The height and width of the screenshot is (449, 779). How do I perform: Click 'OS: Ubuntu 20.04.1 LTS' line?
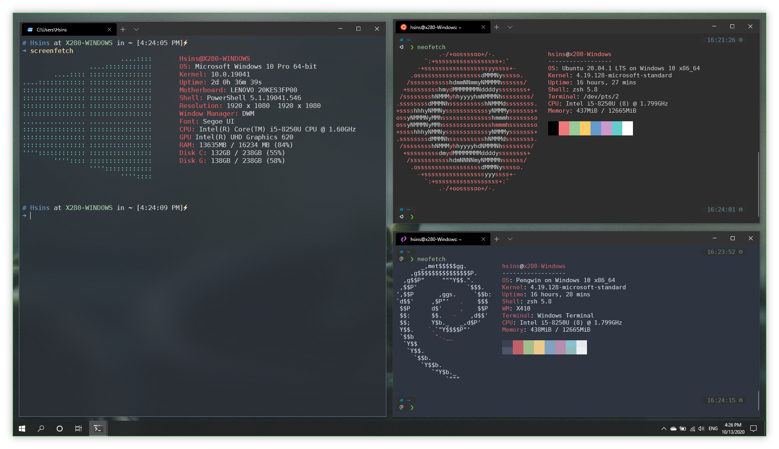click(624, 68)
